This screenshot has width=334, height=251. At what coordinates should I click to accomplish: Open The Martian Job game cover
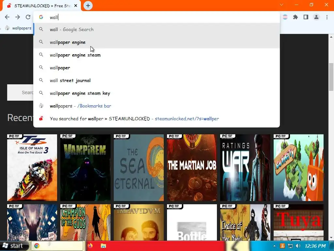click(x=192, y=168)
